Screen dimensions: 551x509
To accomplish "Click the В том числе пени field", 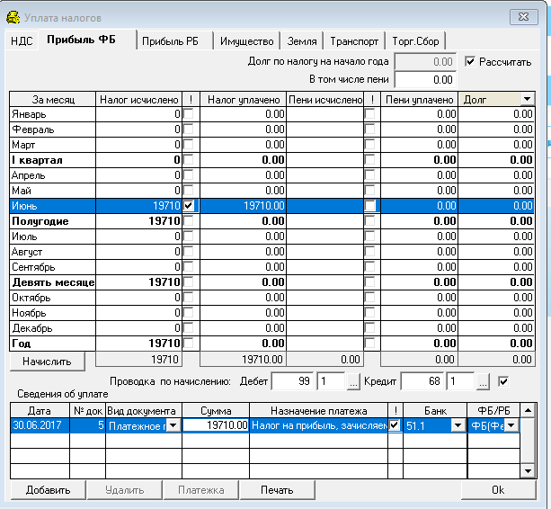I will pyautogui.click(x=425, y=79).
